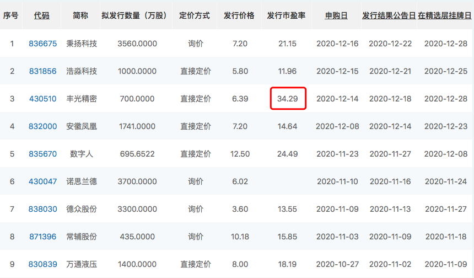Click the 定价方式 column header
This screenshot has height=278, width=474.
tap(195, 15)
